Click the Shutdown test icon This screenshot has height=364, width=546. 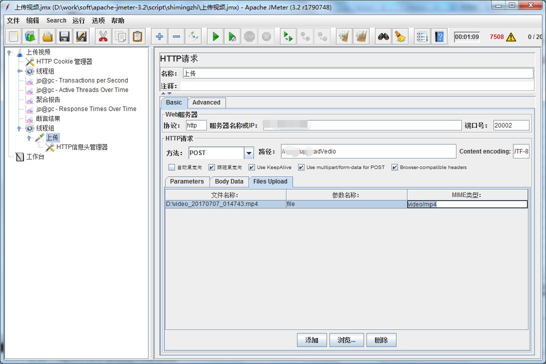266,36
